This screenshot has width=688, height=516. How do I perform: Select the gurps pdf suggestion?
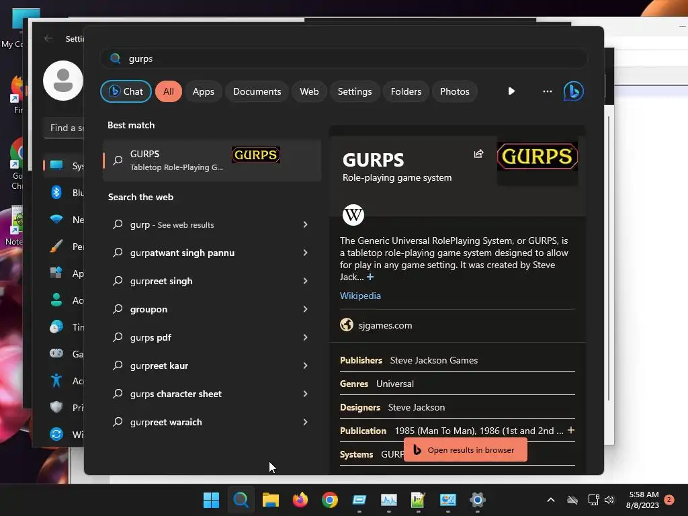click(x=212, y=337)
